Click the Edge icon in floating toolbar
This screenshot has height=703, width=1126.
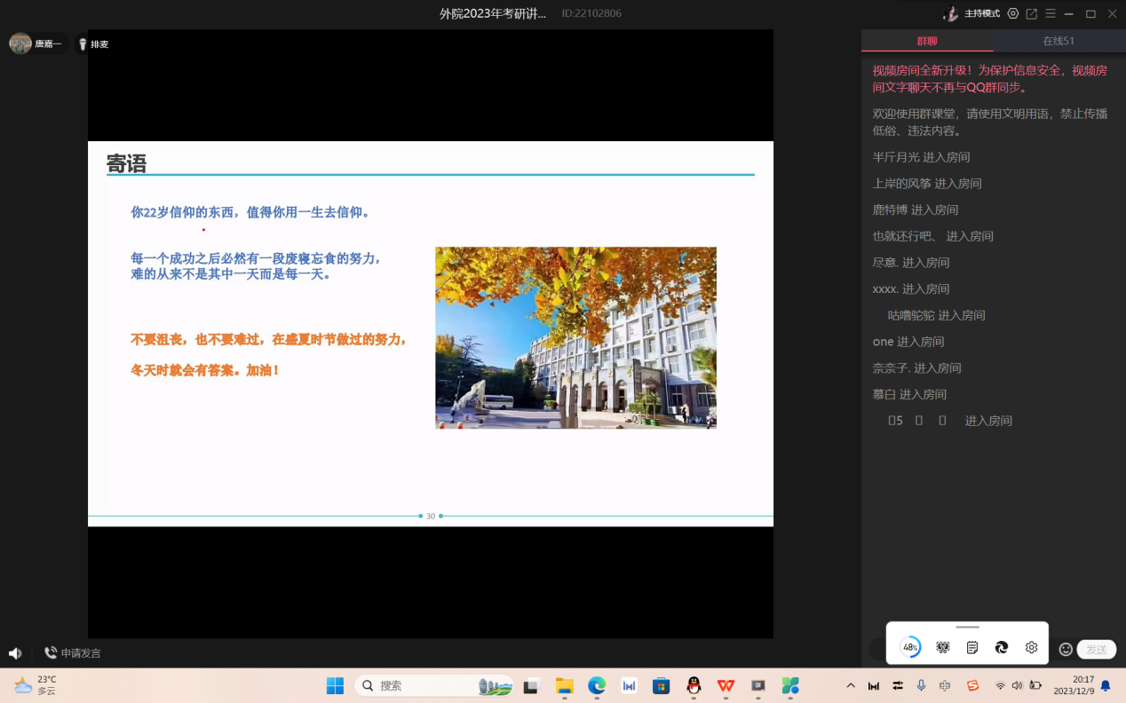point(1002,647)
